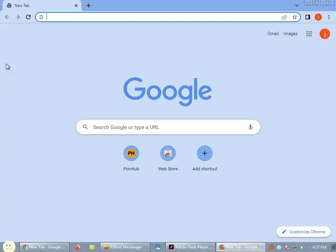336x252 pixels.
Task: Open the Web Store shortcut
Action: pos(168,158)
